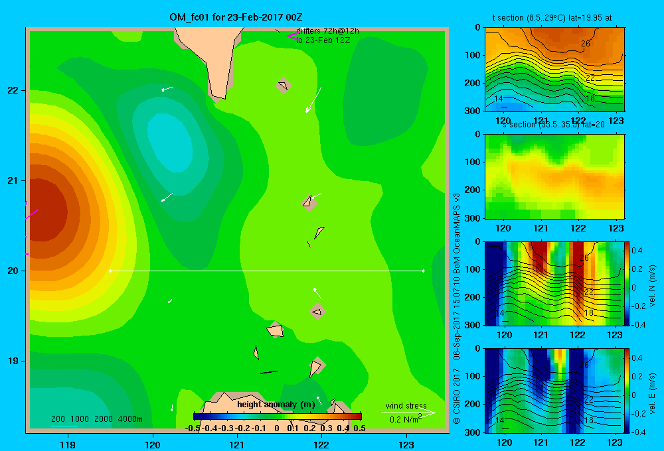Viewport: 664px width, 451px height.
Task: Click the white wind stress reference arrow
Action: point(408,413)
